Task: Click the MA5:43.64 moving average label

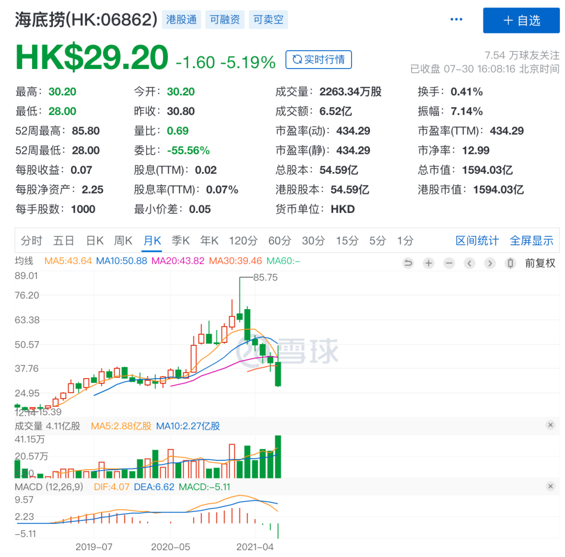Action: (x=68, y=261)
